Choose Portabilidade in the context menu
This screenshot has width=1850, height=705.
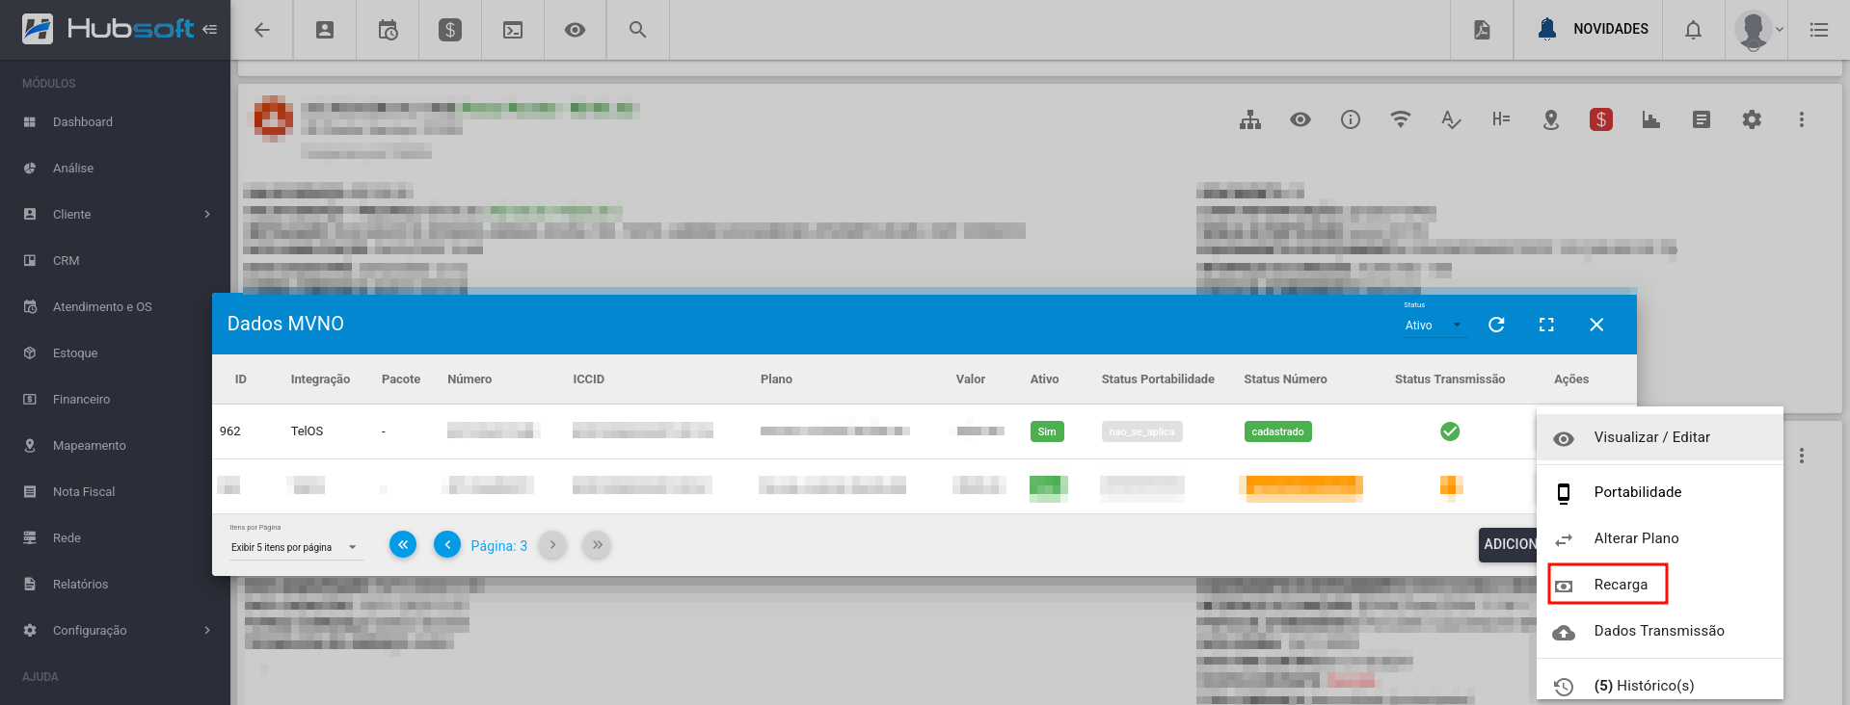click(x=1637, y=492)
